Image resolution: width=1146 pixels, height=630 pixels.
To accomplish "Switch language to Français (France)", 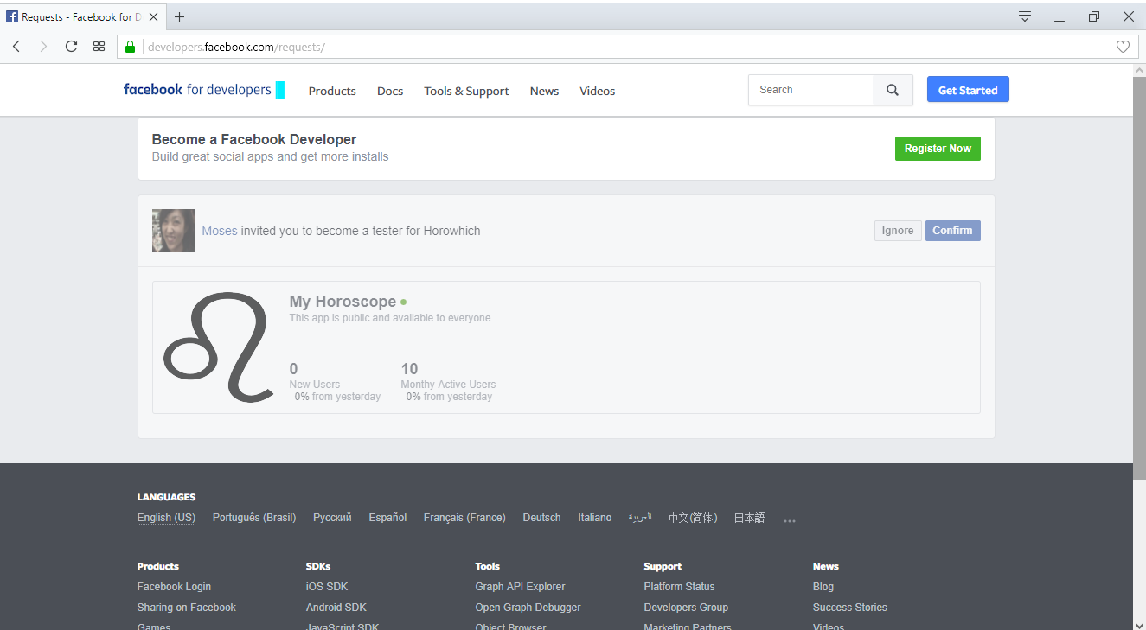I will [464, 518].
